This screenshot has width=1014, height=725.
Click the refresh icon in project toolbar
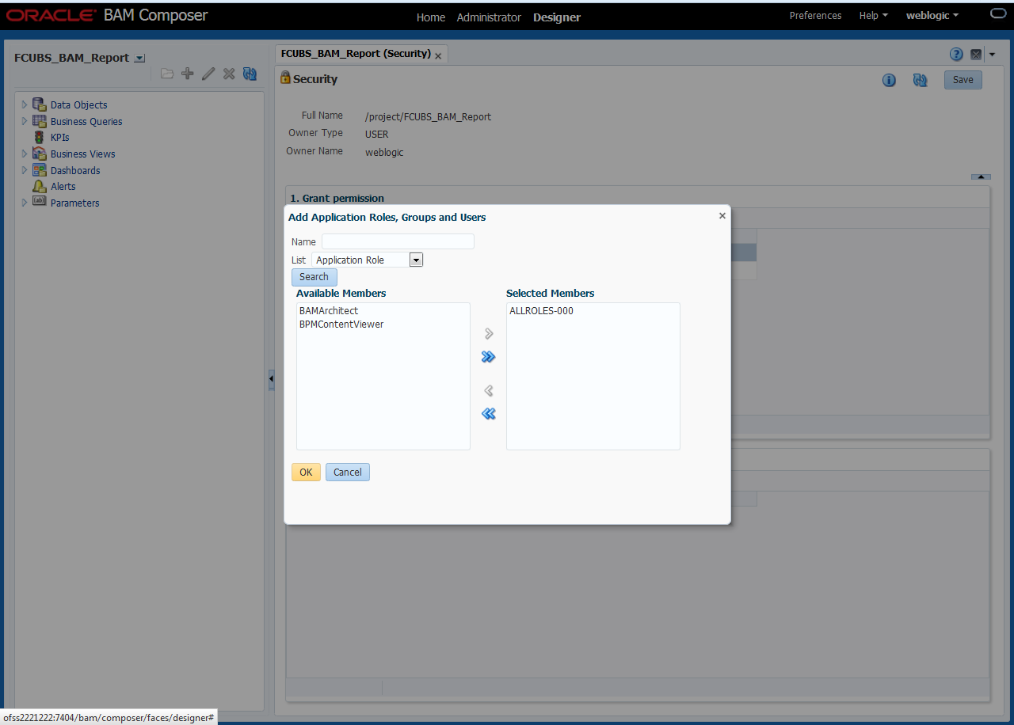[x=250, y=74]
